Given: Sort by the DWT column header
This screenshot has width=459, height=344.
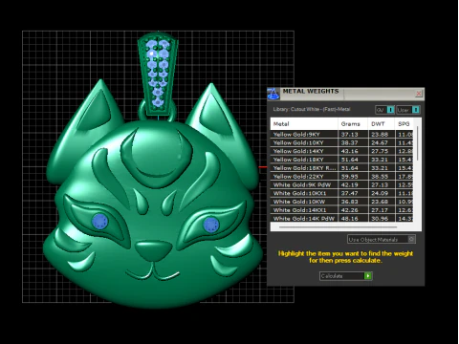Looking at the screenshot, I should pos(381,124).
